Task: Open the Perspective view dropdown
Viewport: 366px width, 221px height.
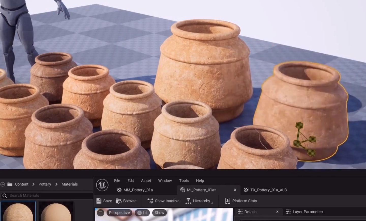Action: pyautogui.click(x=119, y=213)
